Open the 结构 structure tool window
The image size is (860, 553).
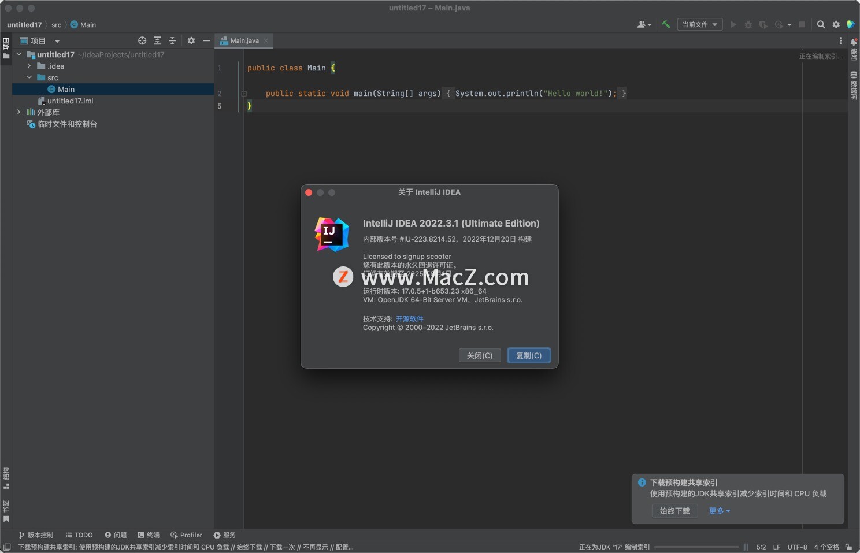click(x=6, y=478)
